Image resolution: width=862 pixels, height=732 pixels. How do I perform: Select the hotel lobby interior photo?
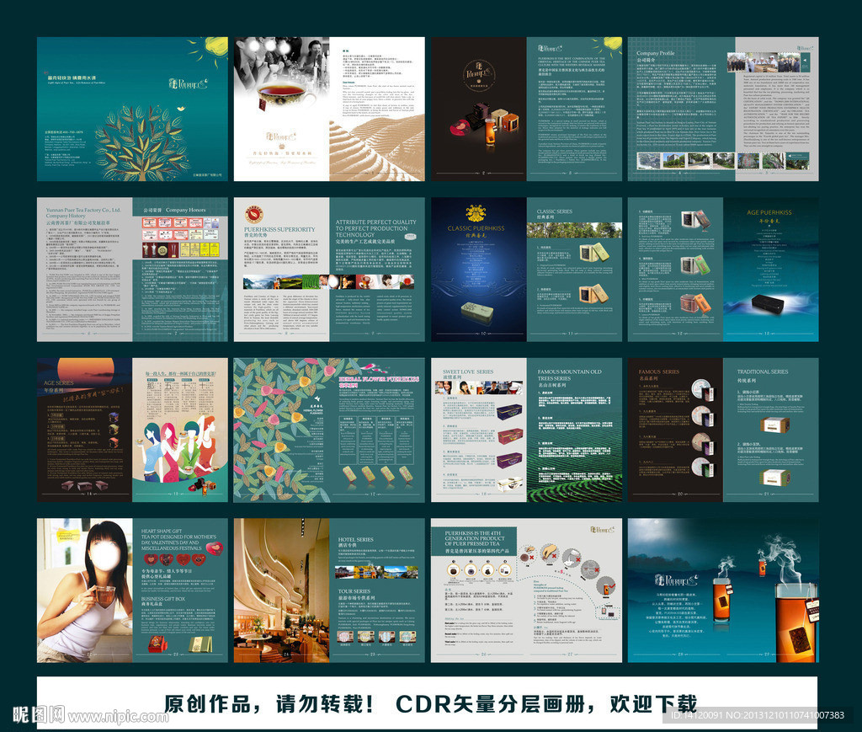tap(281, 590)
